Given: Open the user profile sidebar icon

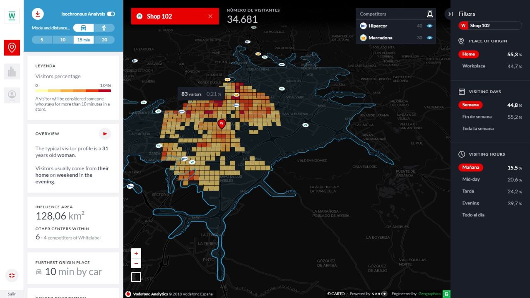Looking at the screenshot, I should coord(12,95).
